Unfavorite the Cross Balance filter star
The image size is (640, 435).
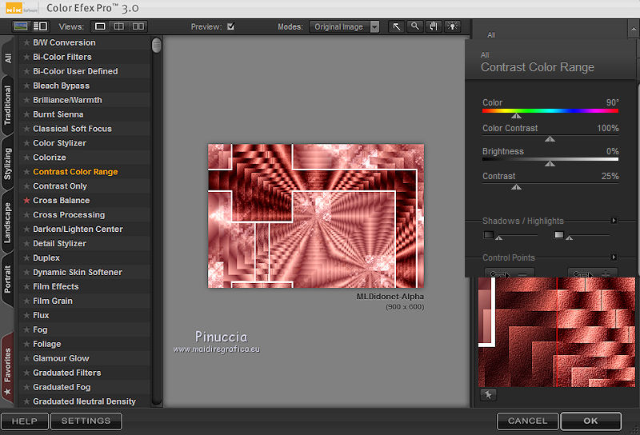point(26,201)
